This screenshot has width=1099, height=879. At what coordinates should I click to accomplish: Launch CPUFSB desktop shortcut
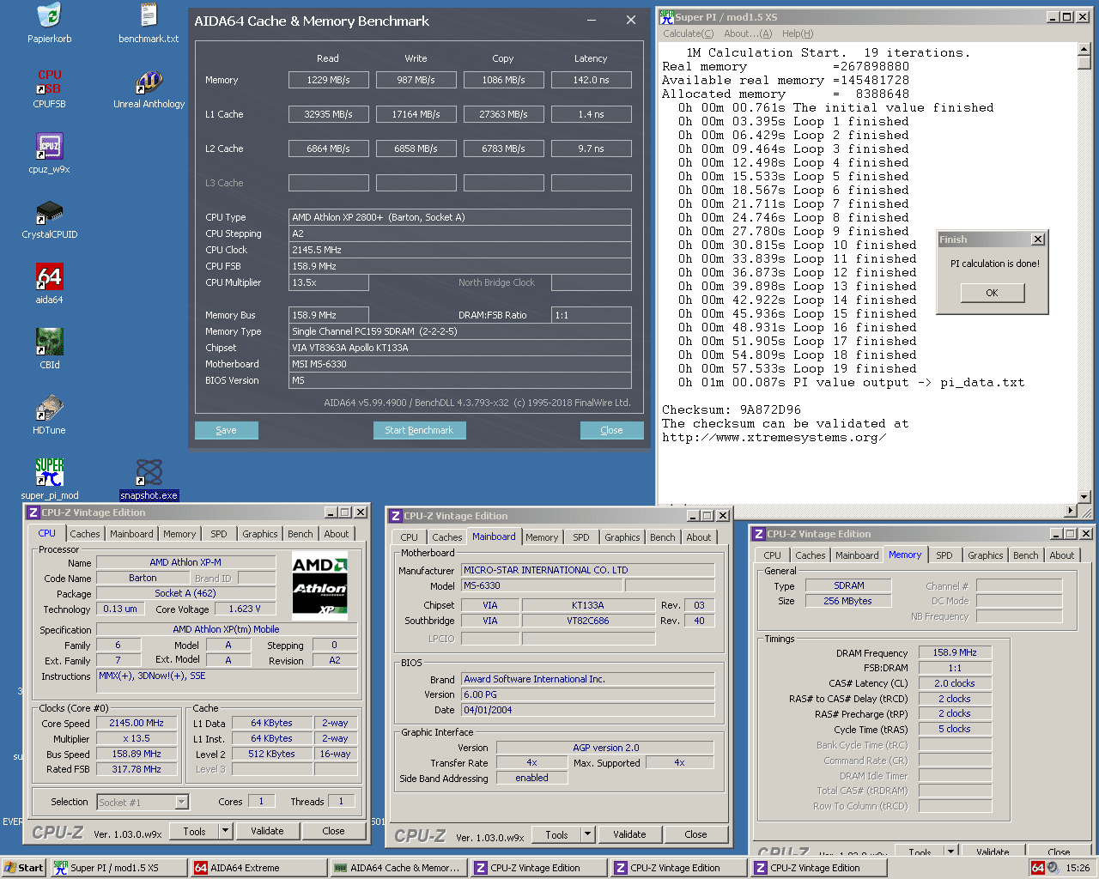click(50, 88)
